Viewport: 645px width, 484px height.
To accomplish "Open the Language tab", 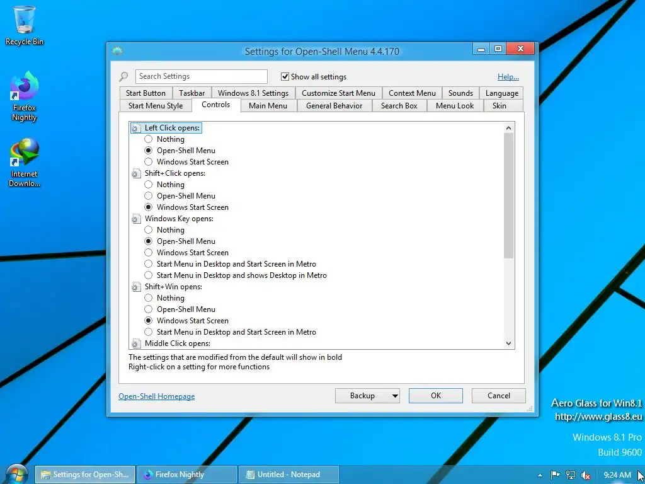I will coord(501,93).
